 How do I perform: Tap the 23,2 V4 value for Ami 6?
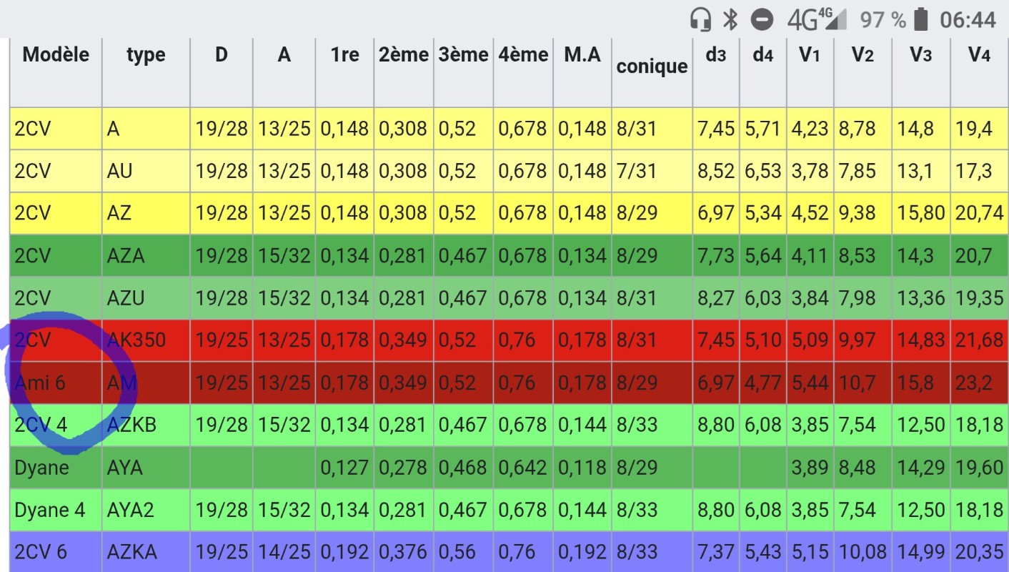974,383
